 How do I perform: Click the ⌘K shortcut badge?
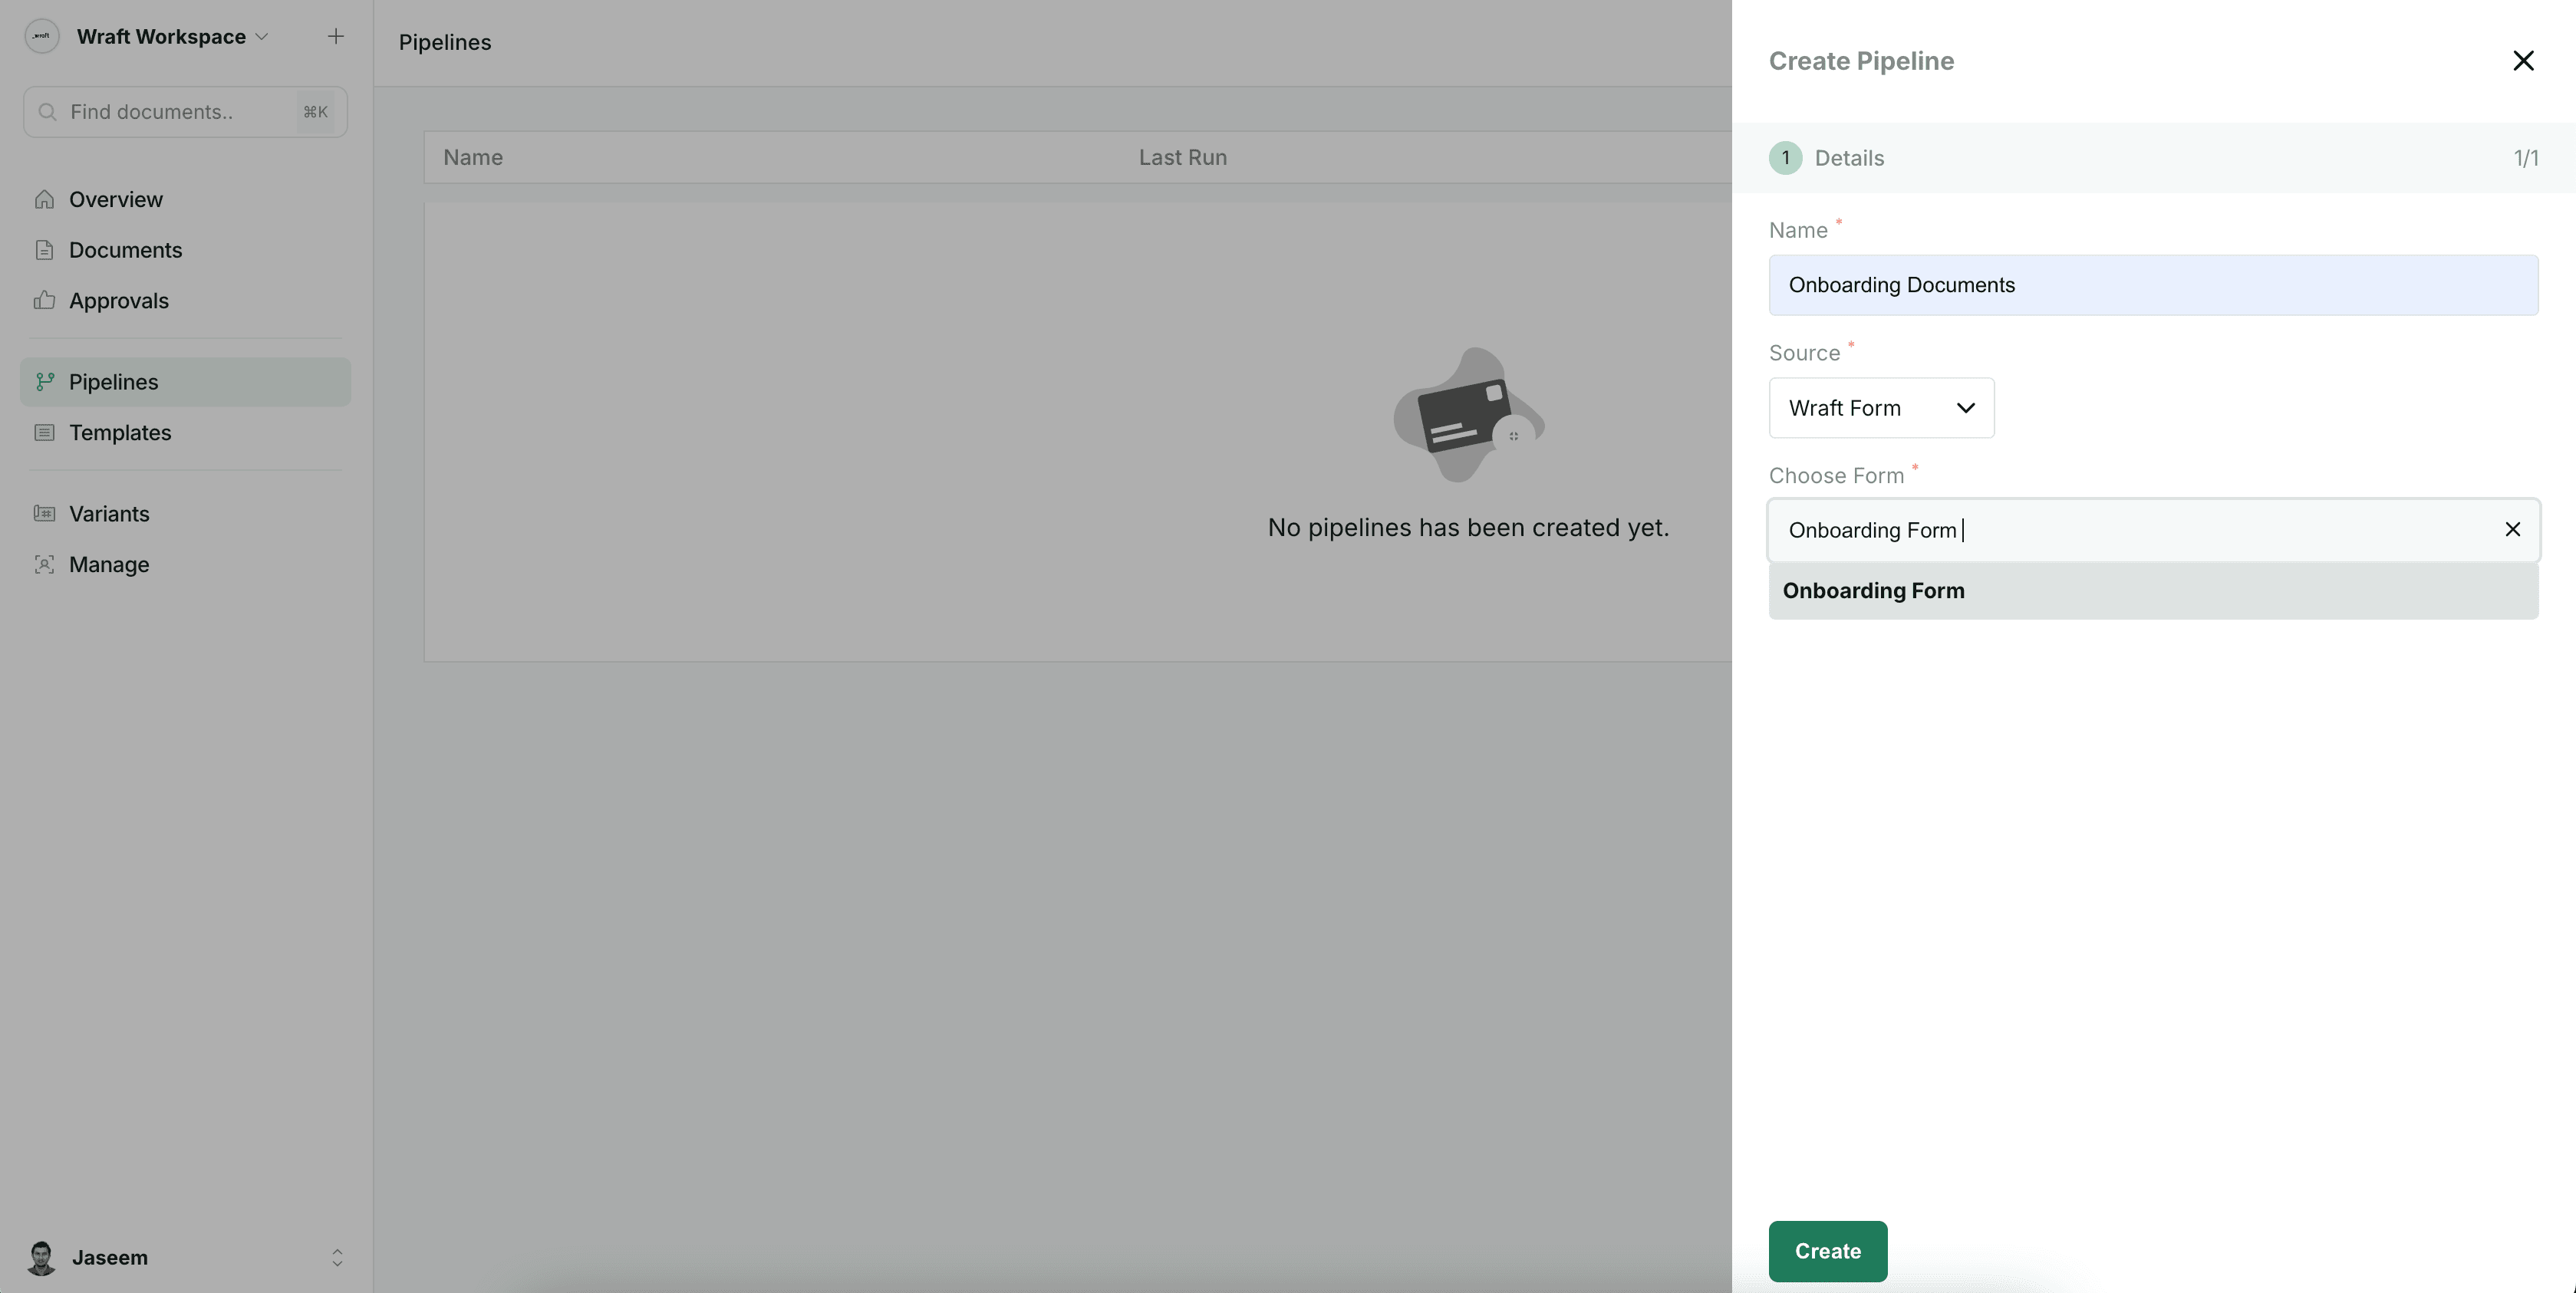315,112
